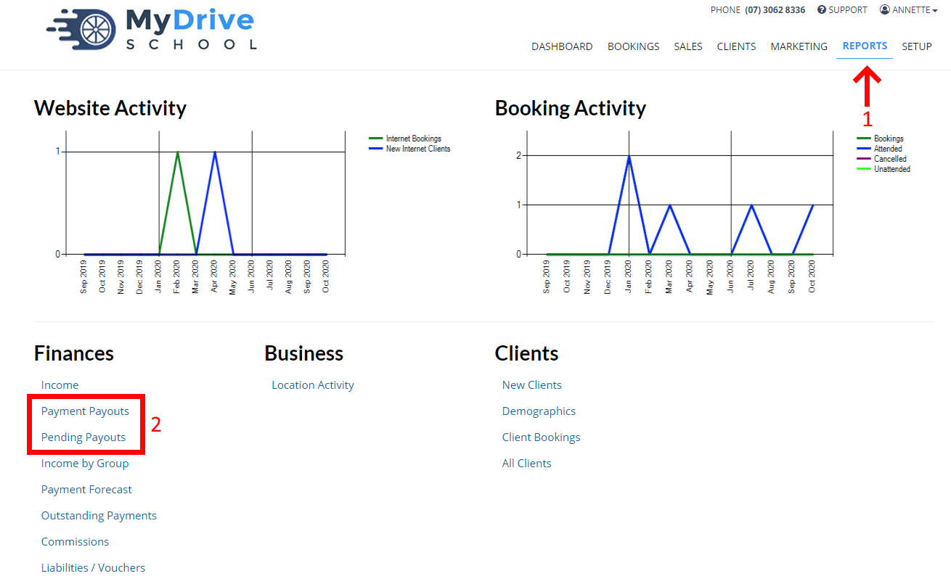951x584 pixels.
Task: Open the Pending Payouts report
Action: (83, 437)
